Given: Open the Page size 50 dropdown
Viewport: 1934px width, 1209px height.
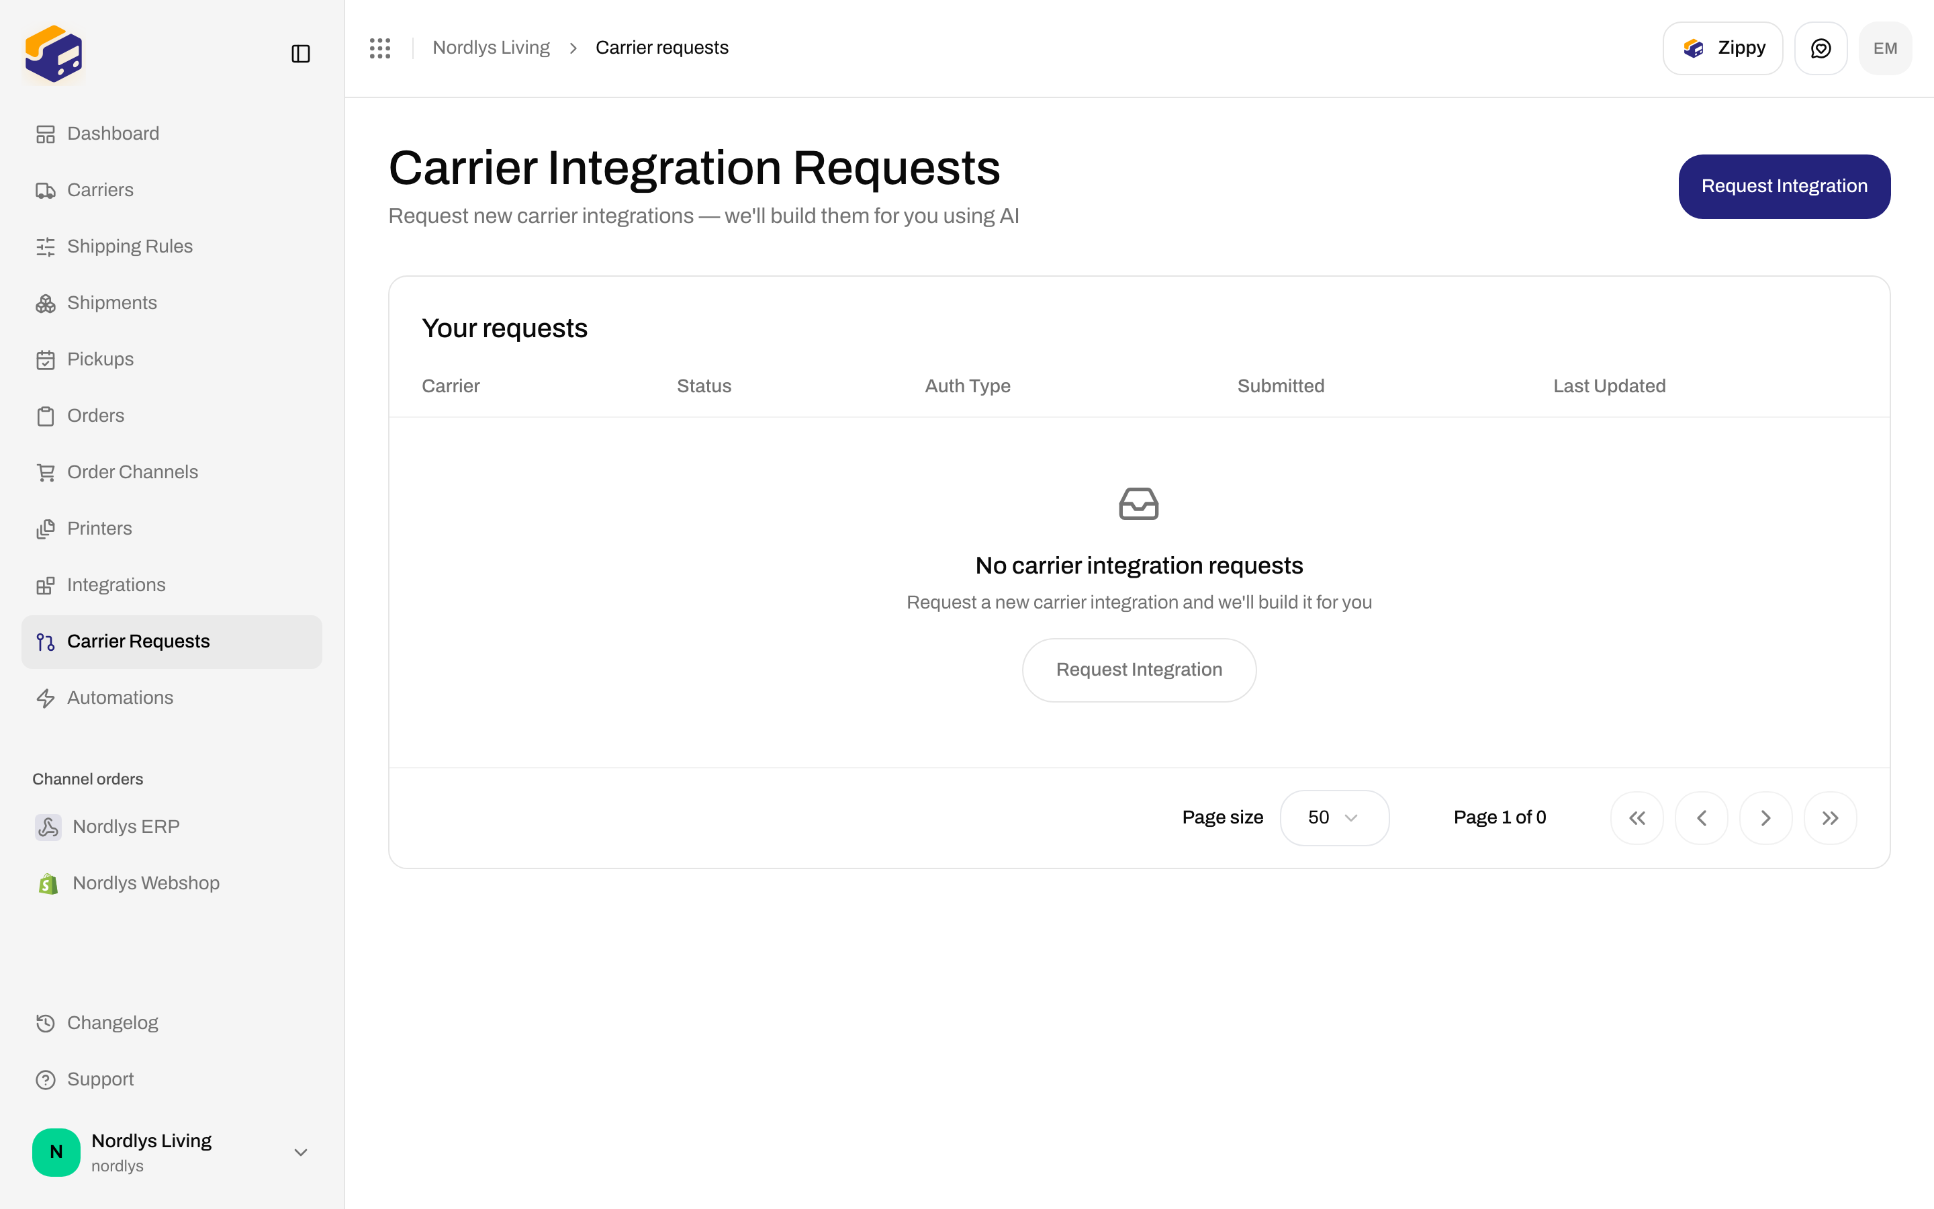Looking at the screenshot, I should coord(1334,817).
